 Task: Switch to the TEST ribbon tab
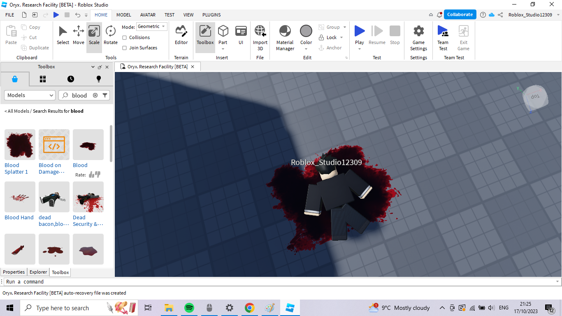tap(170, 15)
